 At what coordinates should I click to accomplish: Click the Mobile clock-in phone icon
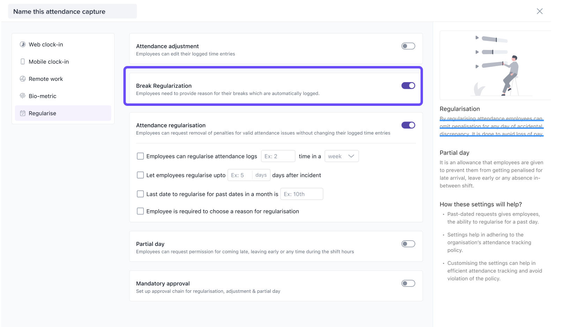click(x=23, y=61)
